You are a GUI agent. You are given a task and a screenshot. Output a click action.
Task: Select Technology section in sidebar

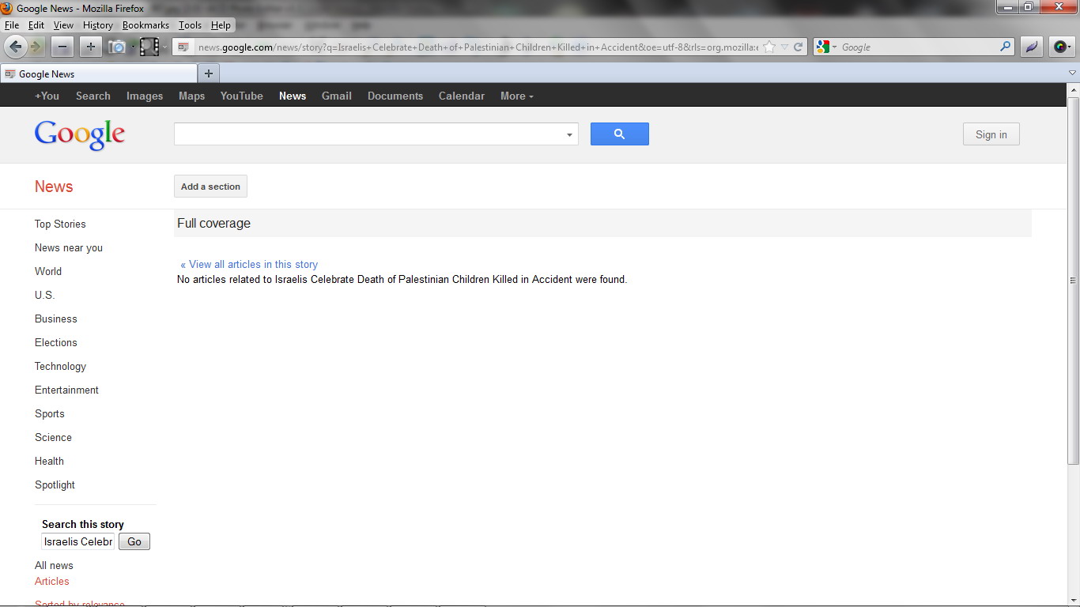tap(61, 366)
